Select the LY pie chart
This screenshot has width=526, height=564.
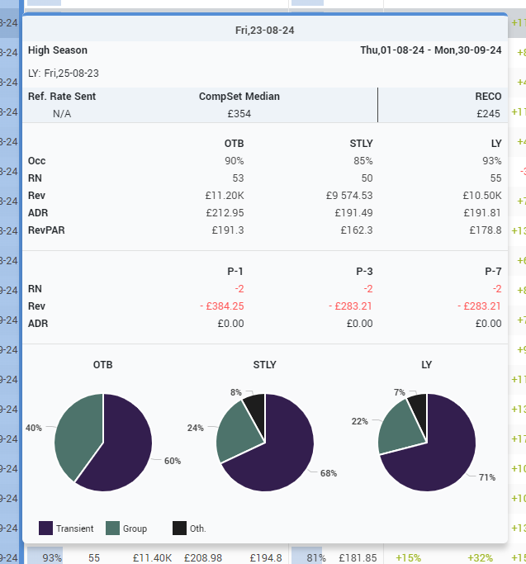click(x=427, y=443)
